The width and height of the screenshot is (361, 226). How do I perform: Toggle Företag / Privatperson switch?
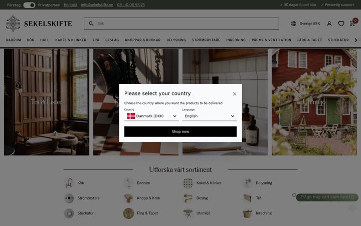(x=29, y=5)
